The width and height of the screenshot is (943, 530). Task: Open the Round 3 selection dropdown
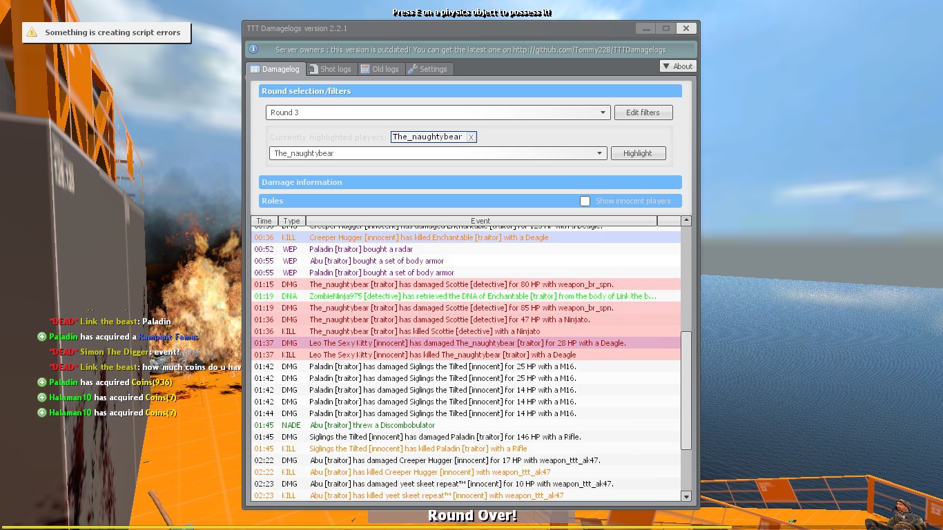[x=603, y=112]
